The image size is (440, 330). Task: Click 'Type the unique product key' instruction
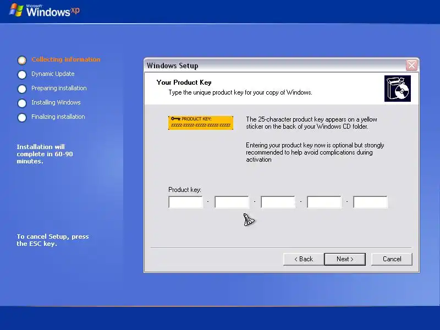tap(240, 92)
